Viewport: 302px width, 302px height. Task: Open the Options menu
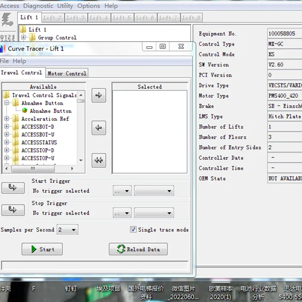coord(89,6)
